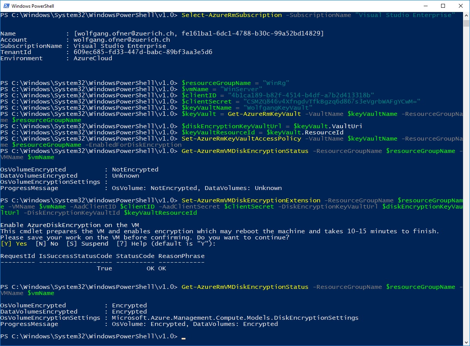Click the True value under IsSuccessStatusCode
The width and height of the screenshot is (470, 346).
coord(104,268)
